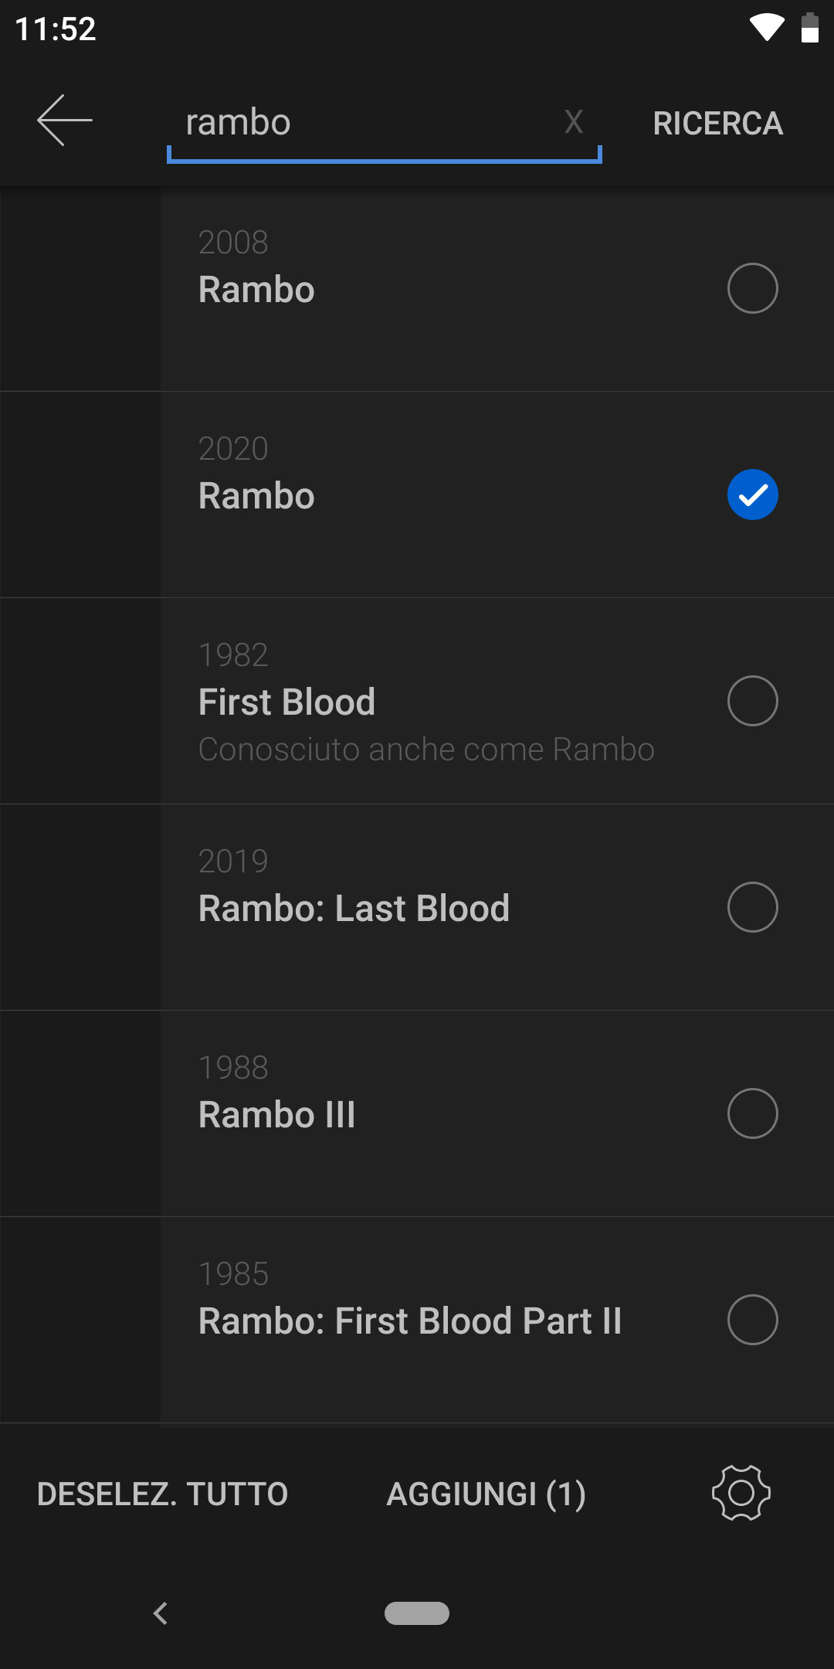The image size is (834, 1669).
Task: Tap the home pill in navigation bar
Action: click(x=417, y=1613)
